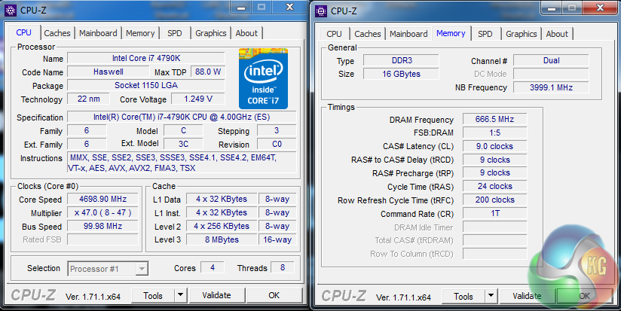
Task: Open Graphics tab in right CPU-Z window
Action: click(522, 34)
